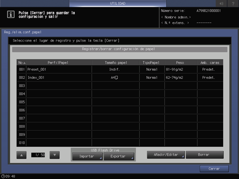Click the 62-74g/m2 weight cell
Viewport: 239px width, 179px height.
(181, 78)
